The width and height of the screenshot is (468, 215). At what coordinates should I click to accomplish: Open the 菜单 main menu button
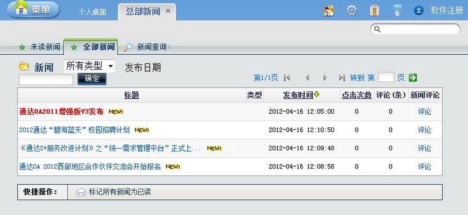pos(33,10)
